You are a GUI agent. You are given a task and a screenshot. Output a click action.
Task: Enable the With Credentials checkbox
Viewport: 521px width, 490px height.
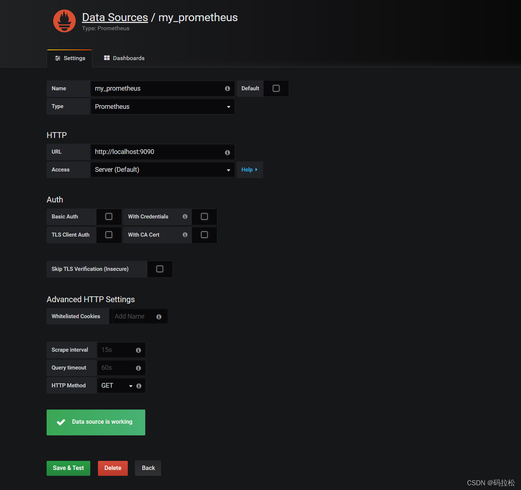click(x=205, y=217)
